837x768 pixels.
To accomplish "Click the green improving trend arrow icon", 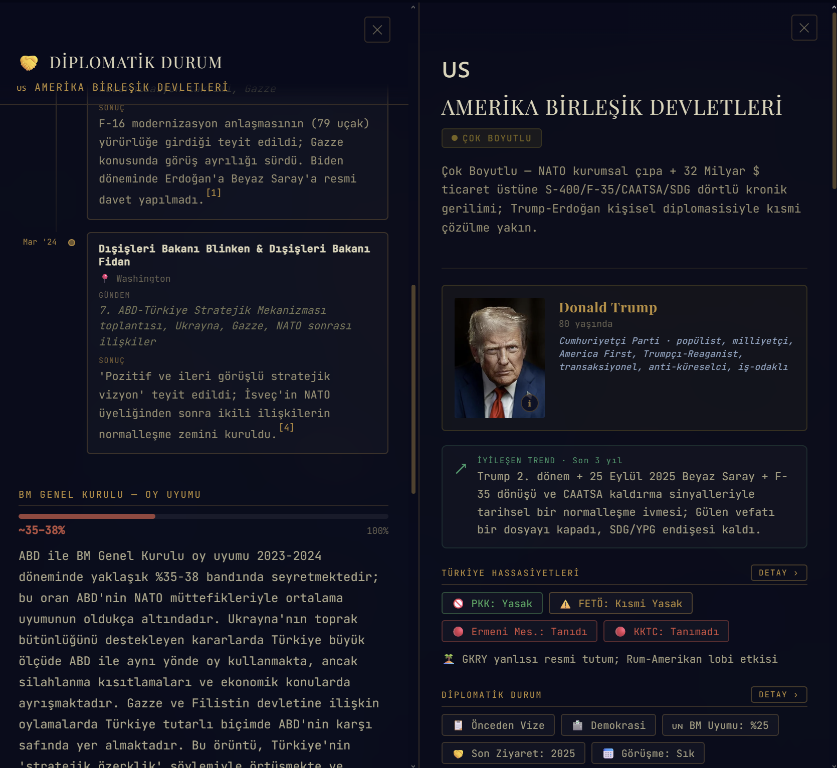I will pos(460,468).
